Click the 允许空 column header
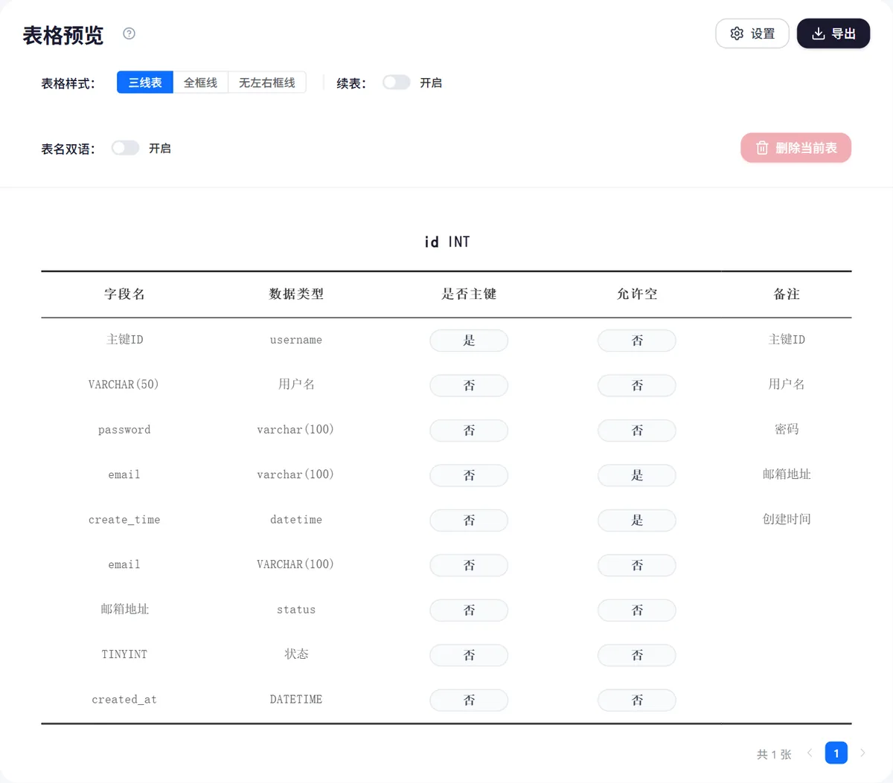Screen dimensions: 893x783 637,294
